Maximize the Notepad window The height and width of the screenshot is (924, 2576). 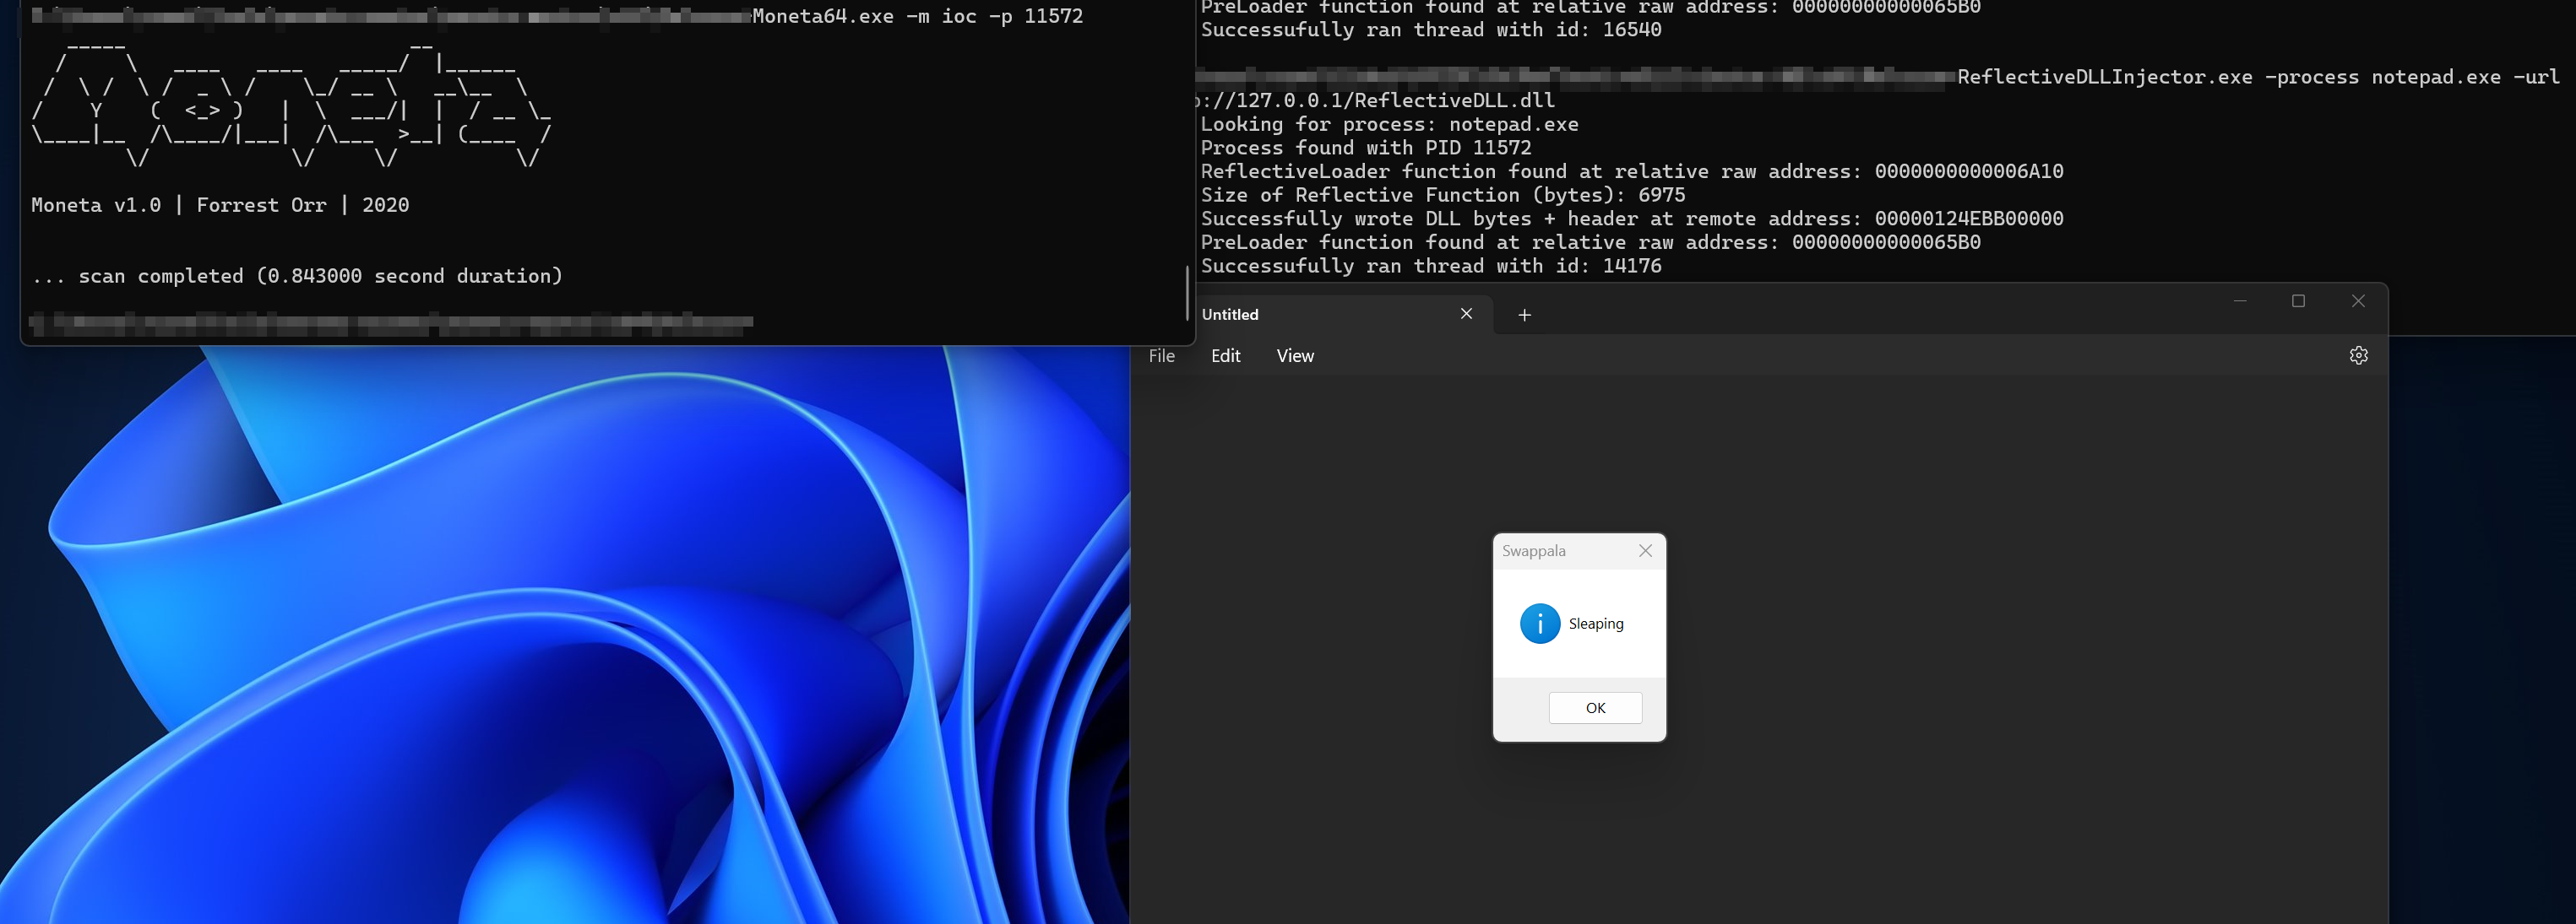click(x=2299, y=300)
